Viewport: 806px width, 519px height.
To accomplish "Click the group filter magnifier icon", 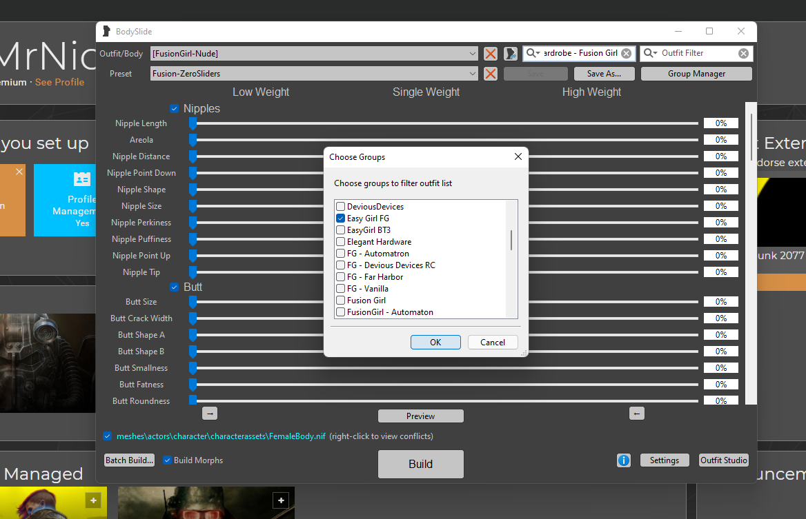I will tap(533, 53).
